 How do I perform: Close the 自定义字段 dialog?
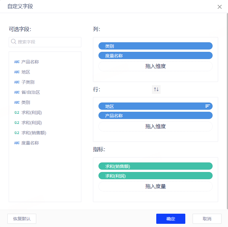tap(220, 7)
